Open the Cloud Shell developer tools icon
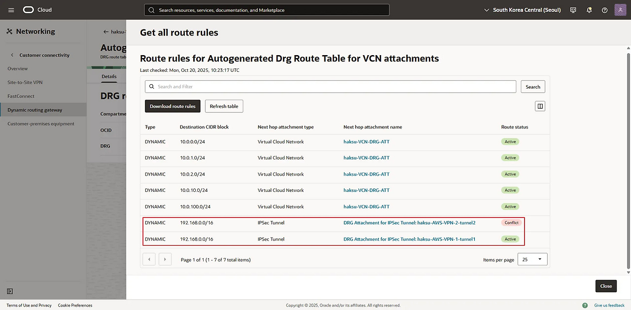 [573, 10]
